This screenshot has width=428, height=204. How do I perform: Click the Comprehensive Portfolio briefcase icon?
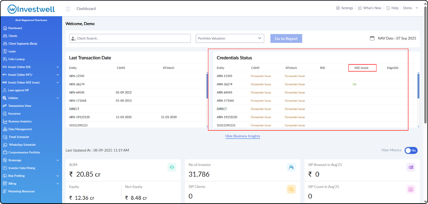(5, 152)
